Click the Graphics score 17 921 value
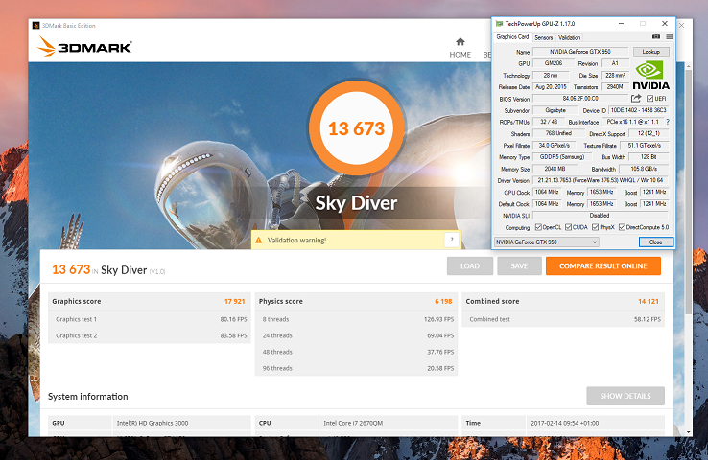The width and height of the screenshot is (708, 460). pyautogui.click(x=234, y=301)
